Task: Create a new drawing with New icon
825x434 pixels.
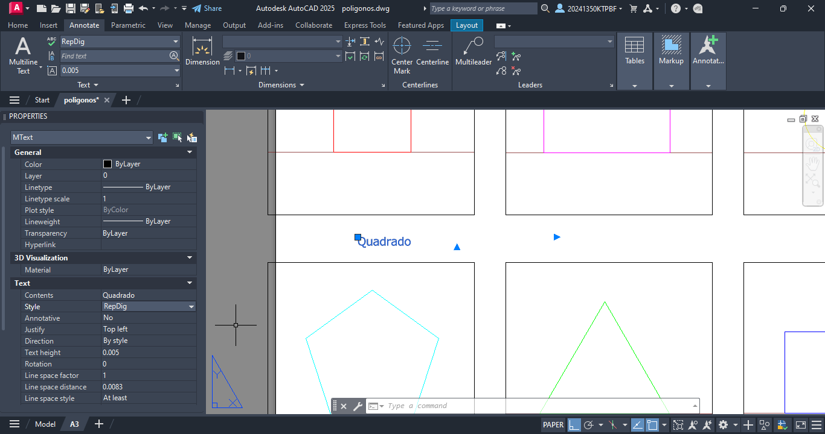Action: (41, 8)
